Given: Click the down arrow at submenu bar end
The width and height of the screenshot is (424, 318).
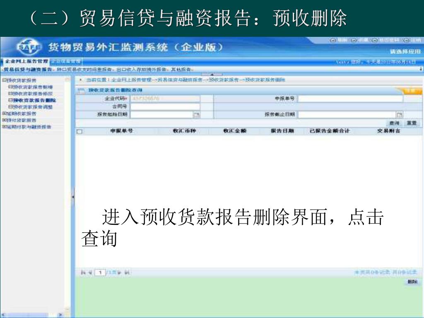Looking at the screenshot, I should coord(421,69).
